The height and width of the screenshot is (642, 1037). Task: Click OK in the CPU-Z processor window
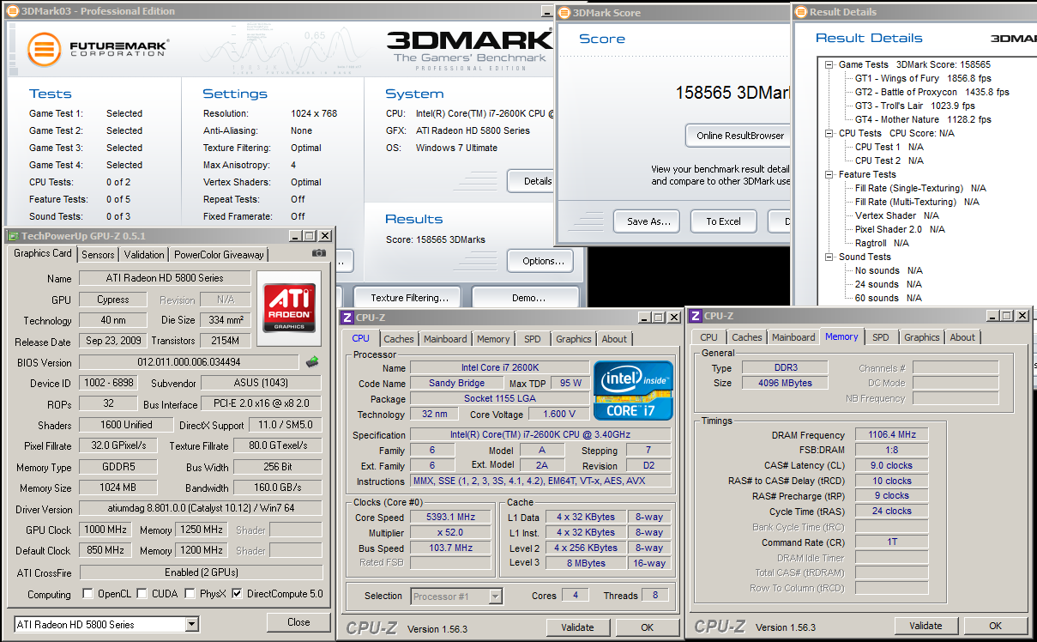[x=647, y=627]
